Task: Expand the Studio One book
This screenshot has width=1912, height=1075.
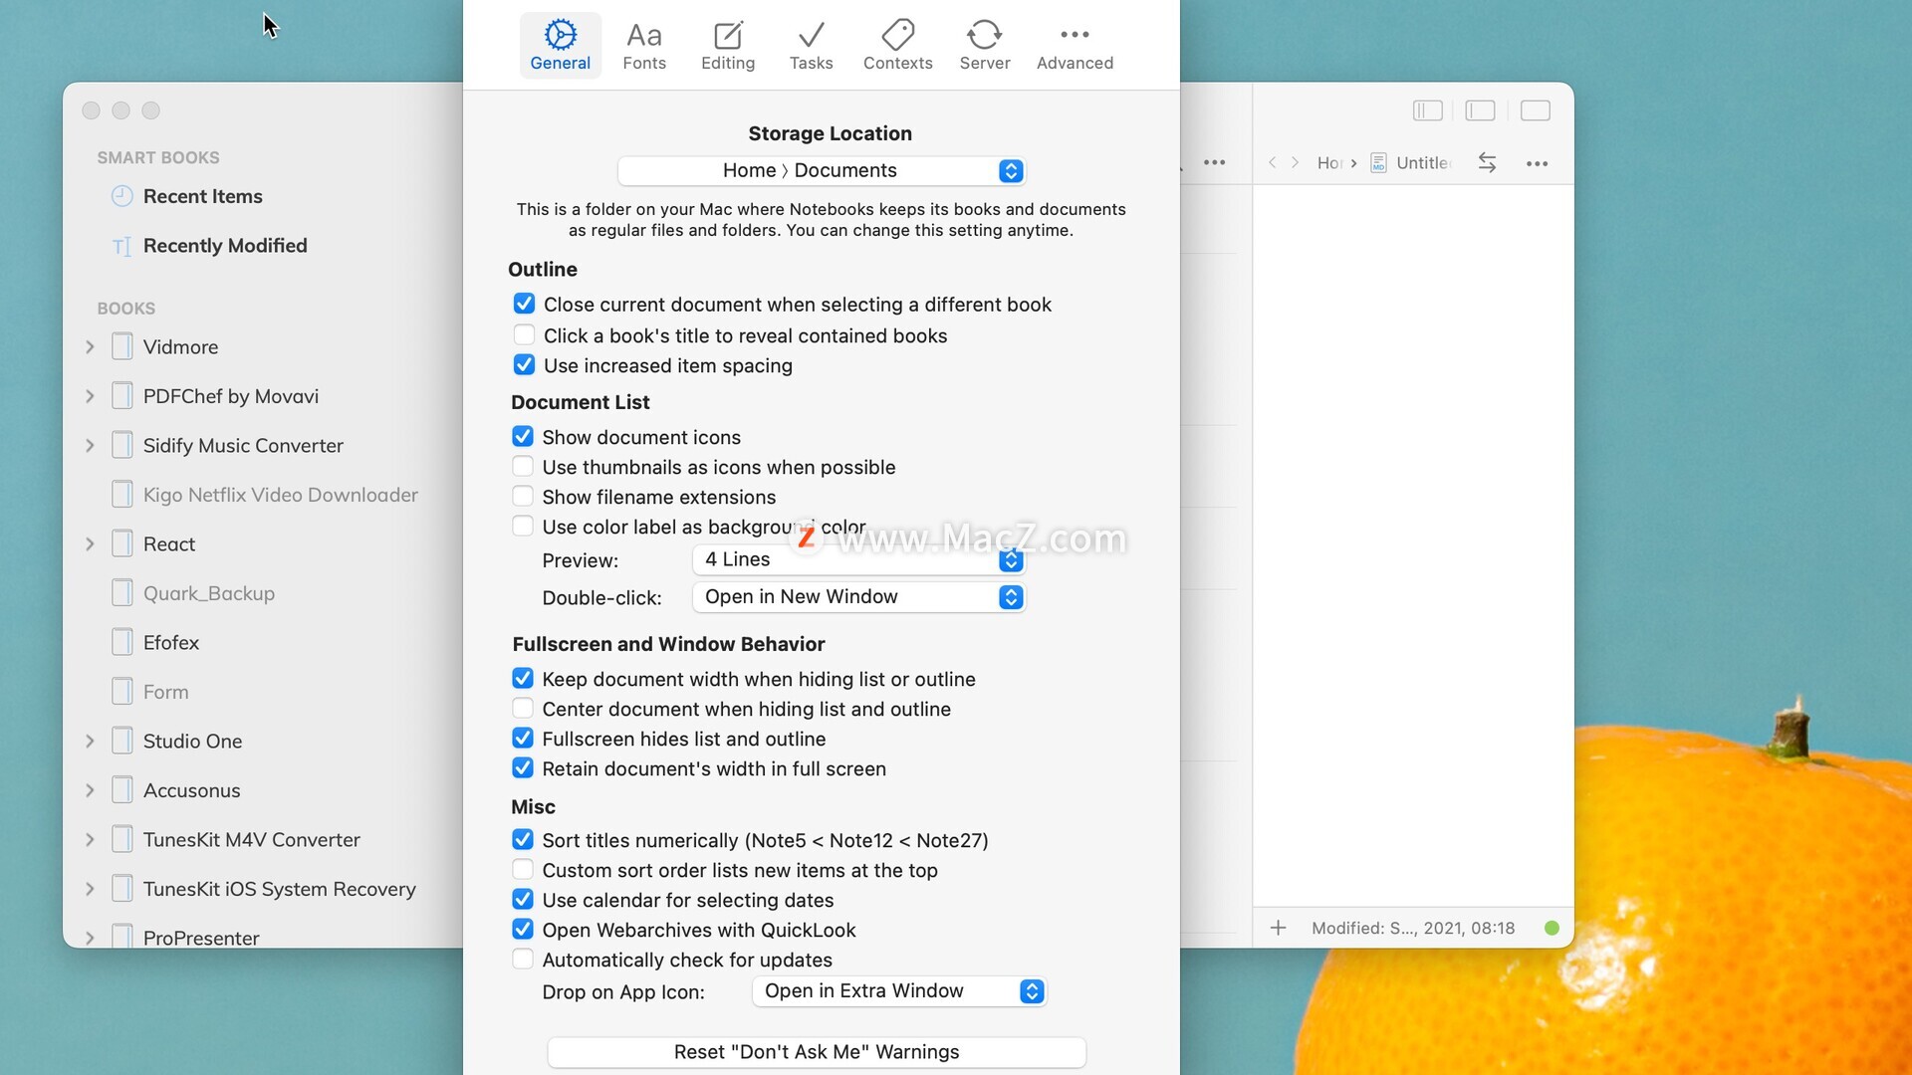Action: click(x=90, y=741)
